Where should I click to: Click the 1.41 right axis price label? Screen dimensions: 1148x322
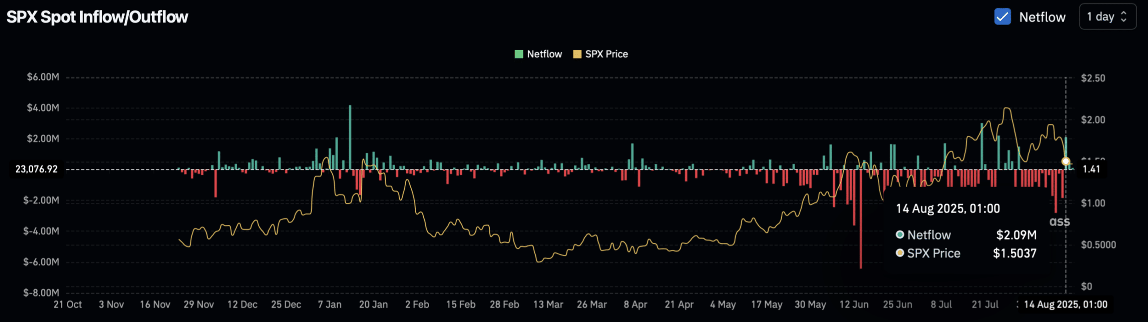point(1091,169)
